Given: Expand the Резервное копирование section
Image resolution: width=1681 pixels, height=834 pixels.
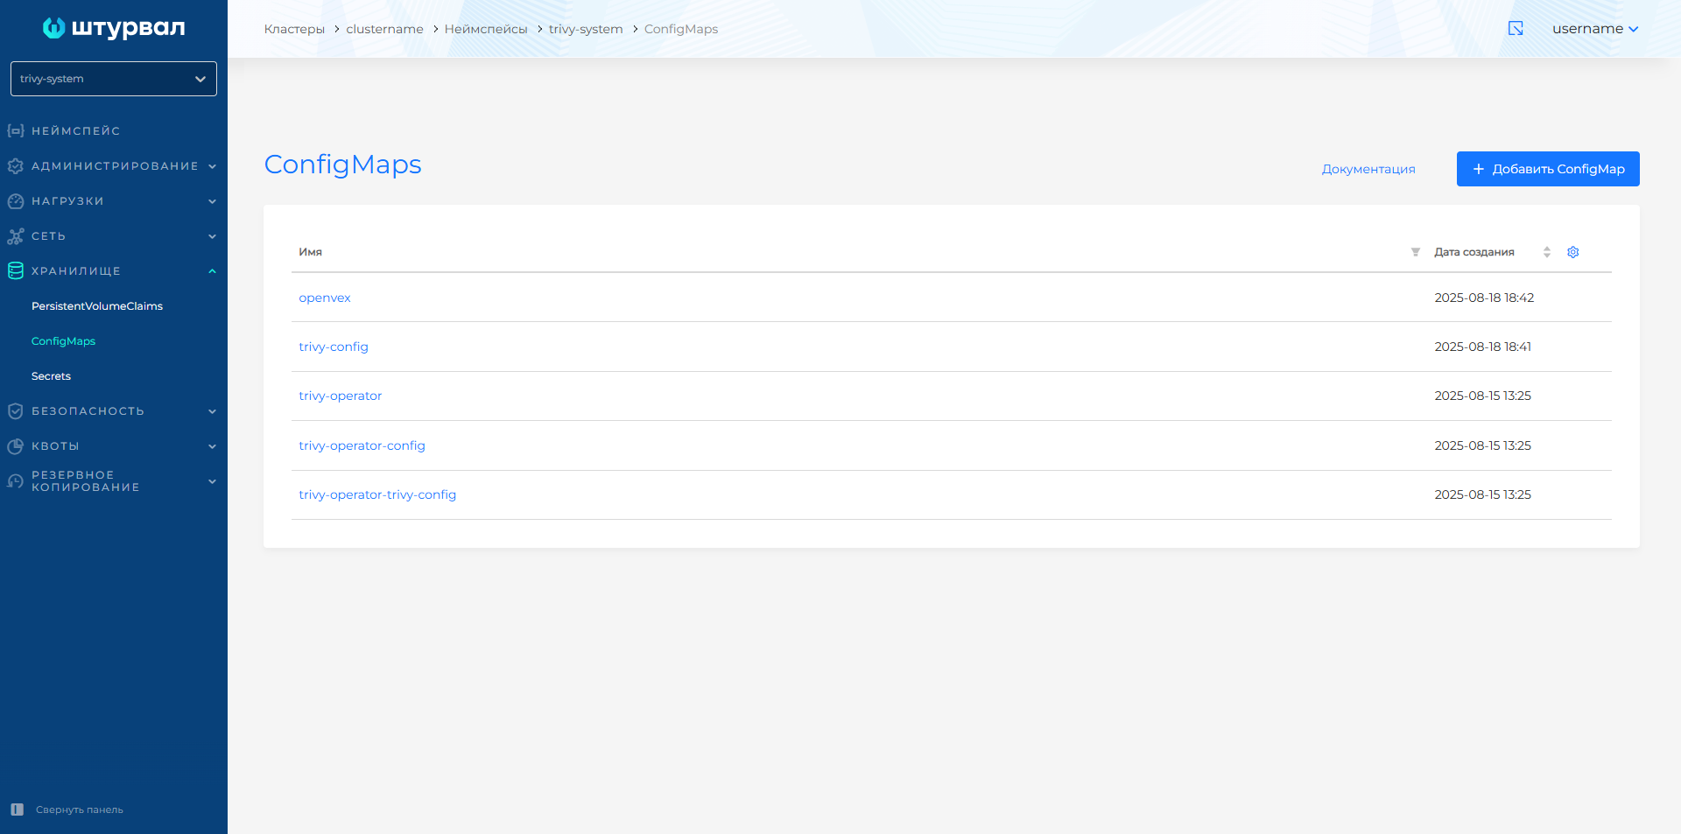Looking at the screenshot, I should click(114, 481).
